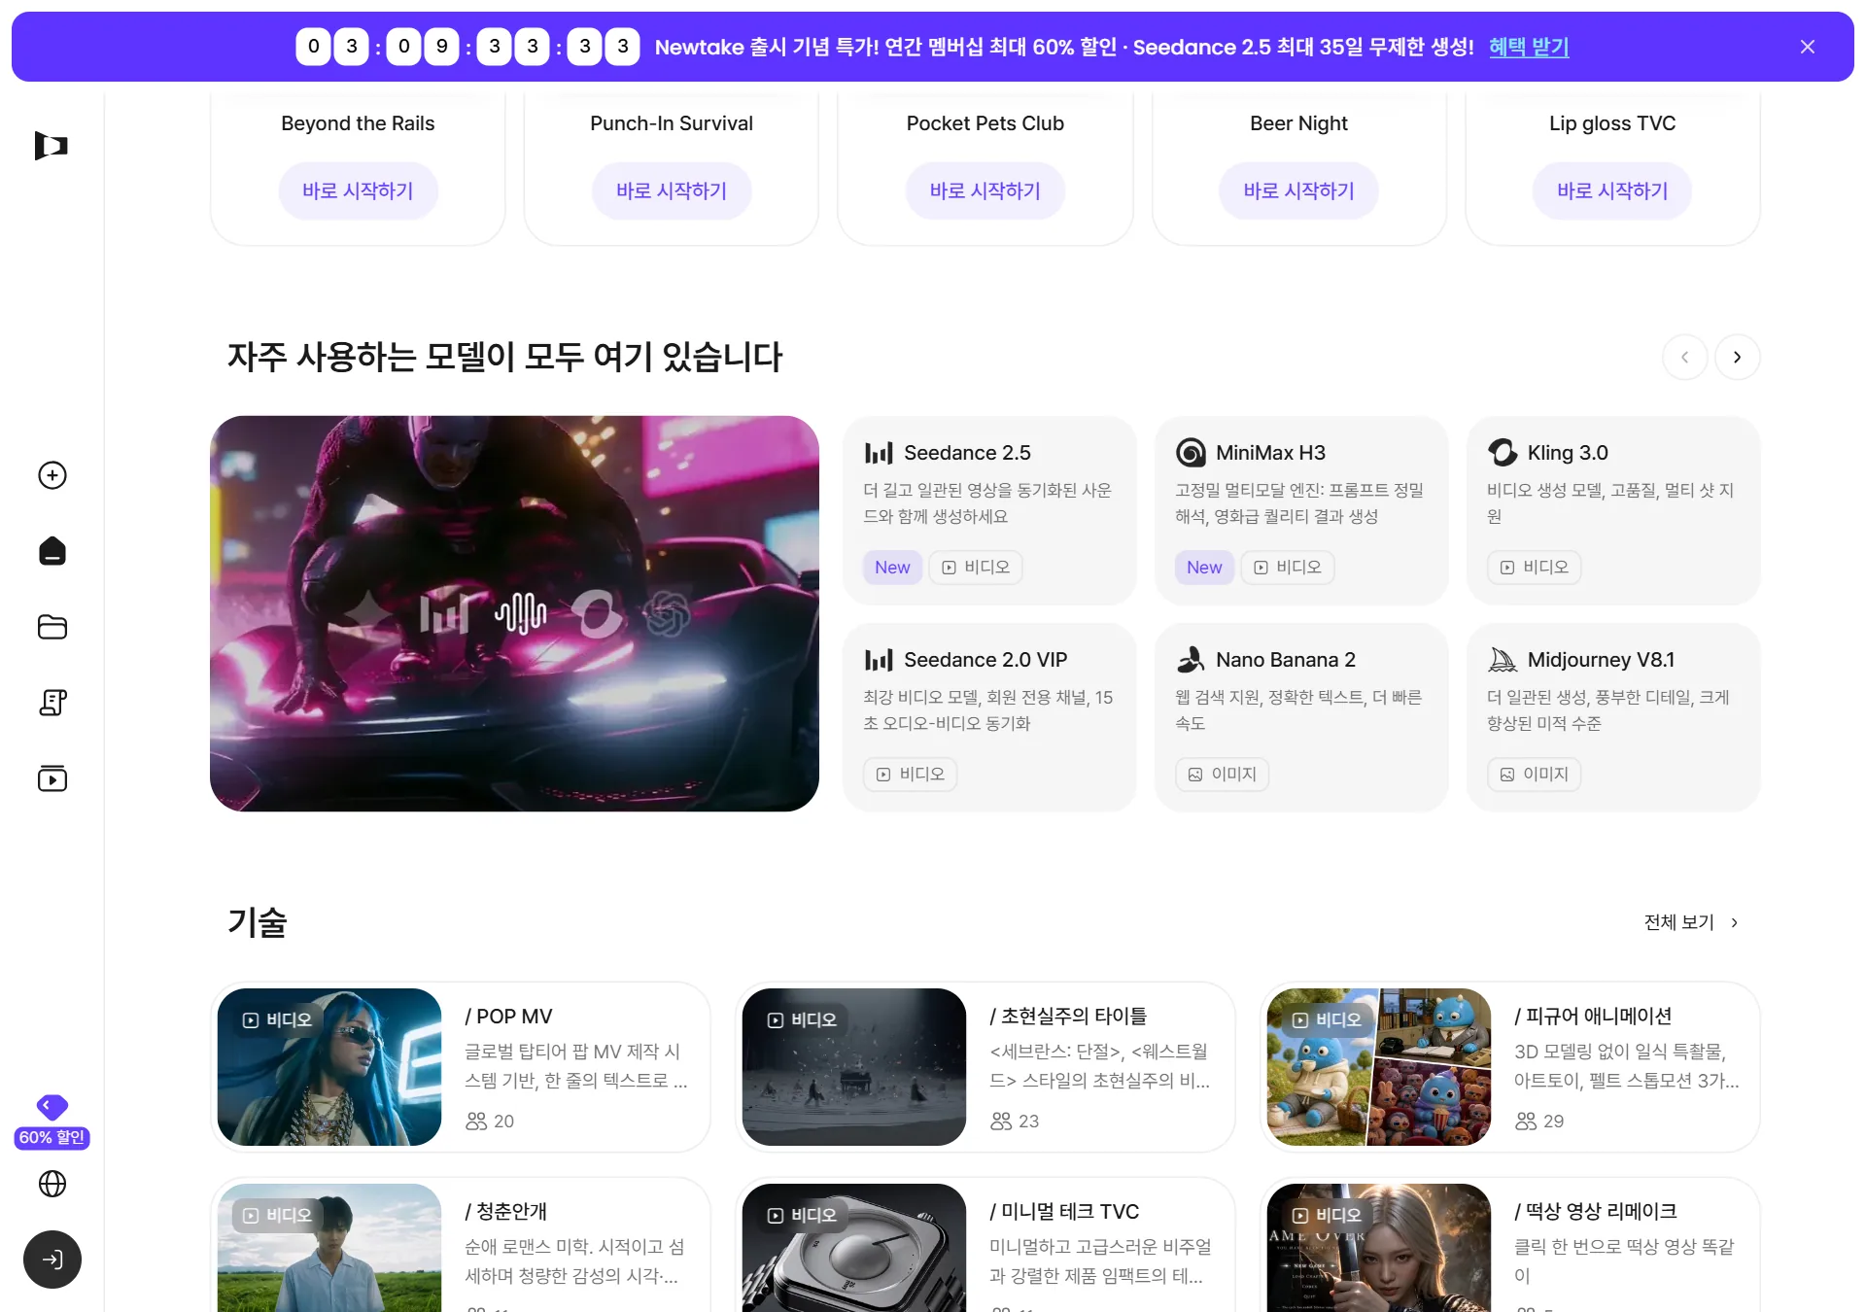Open the 미니멀 테크 TVC thumbnail
This screenshot has height=1312, width=1866.
[854, 1248]
